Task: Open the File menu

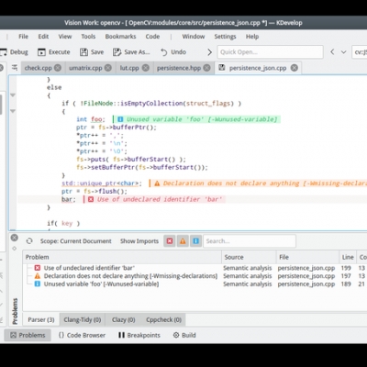Action: click(x=23, y=37)
